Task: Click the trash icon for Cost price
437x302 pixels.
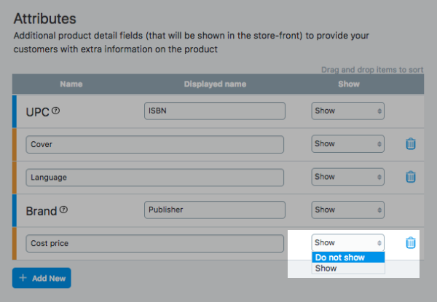Action: [x=410, y=243]
